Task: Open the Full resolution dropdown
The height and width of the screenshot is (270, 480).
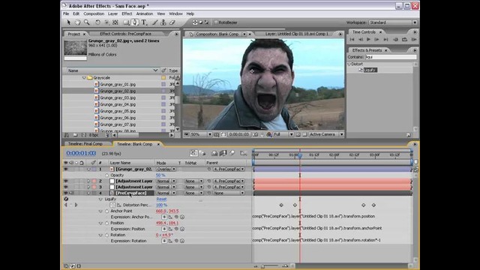Action: [283, 134]
